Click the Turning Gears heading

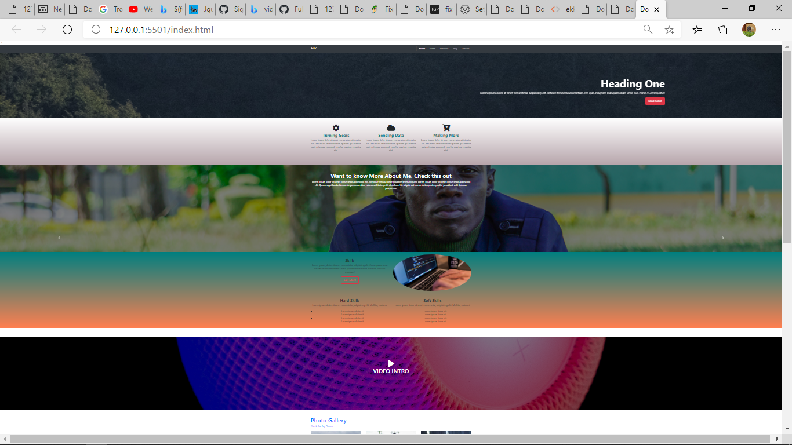[336, 136]
